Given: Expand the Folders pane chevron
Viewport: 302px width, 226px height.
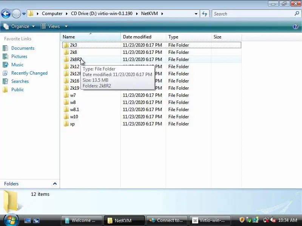Looking at the screenshot, I should (x=55, y=184).
